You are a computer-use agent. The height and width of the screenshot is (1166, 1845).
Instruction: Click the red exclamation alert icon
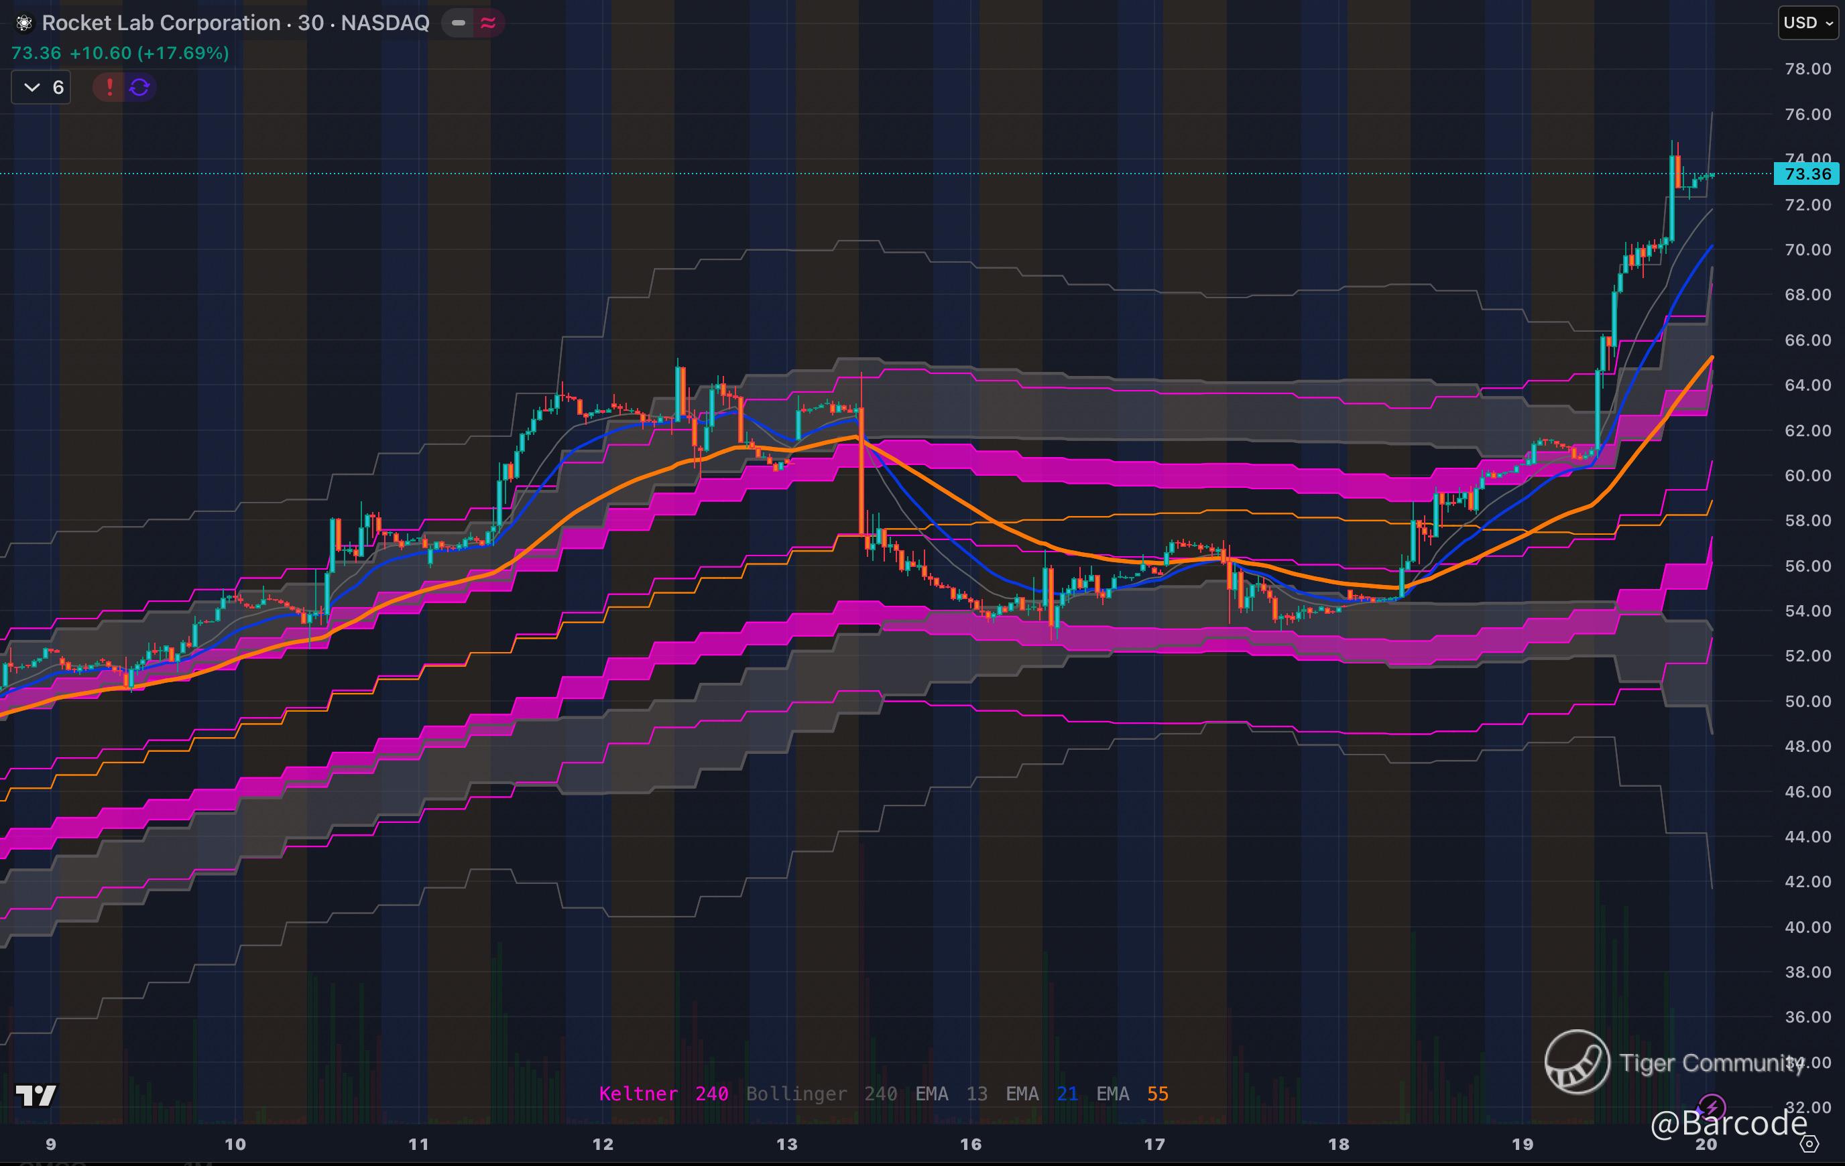[x=109, y=87]
